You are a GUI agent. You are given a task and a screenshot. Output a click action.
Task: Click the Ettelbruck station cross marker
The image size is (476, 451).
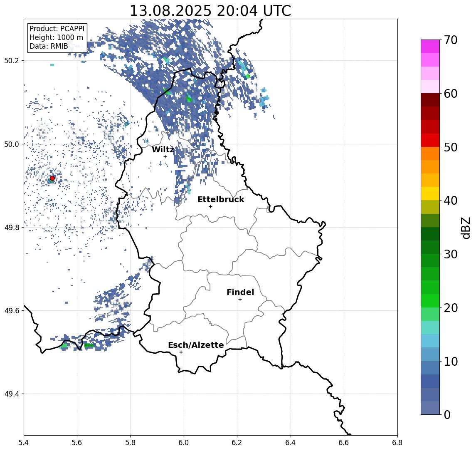pos(210,207)
